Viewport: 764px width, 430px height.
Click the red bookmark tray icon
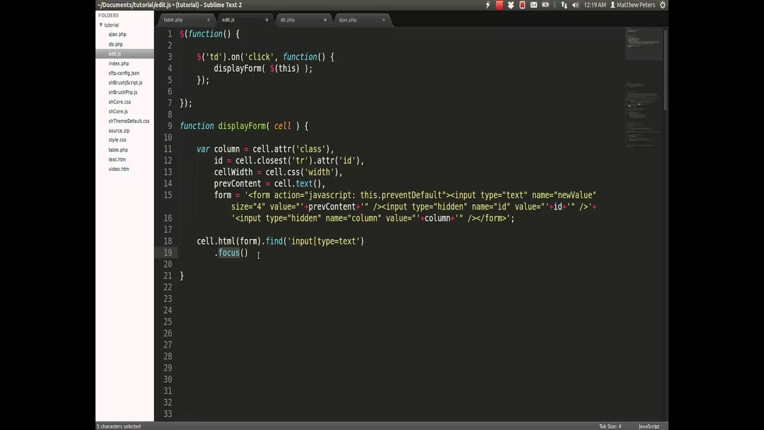click(x=522, y=5)
